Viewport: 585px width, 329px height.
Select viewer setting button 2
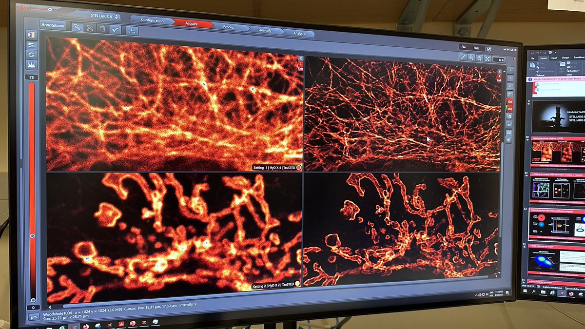click(510, 85)
